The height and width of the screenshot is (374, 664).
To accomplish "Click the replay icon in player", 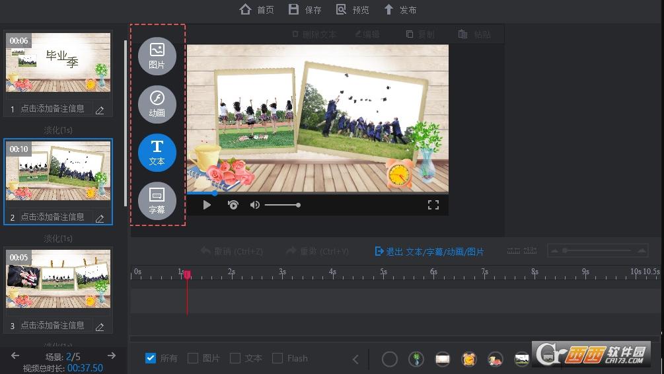I will click(233, 205).
